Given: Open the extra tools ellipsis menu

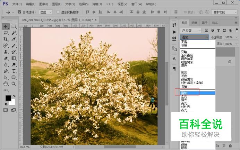Looking at the screenshot, I should pyautogui.click(x=6, y=90).
